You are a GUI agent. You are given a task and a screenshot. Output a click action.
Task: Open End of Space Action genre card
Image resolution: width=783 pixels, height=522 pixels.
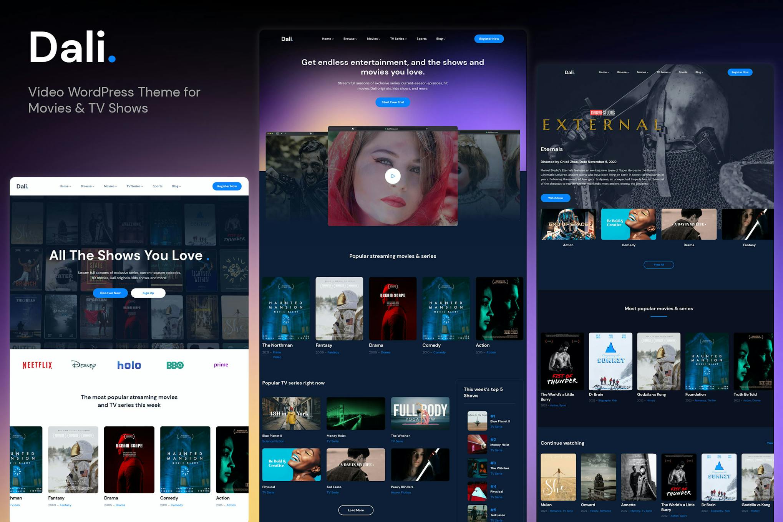(x=568, y=224)
